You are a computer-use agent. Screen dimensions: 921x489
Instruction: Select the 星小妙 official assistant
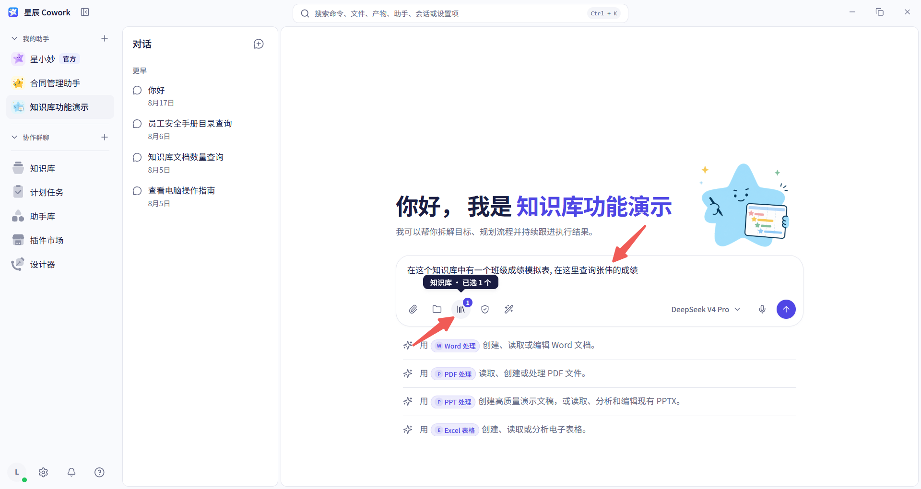(60, 59)
